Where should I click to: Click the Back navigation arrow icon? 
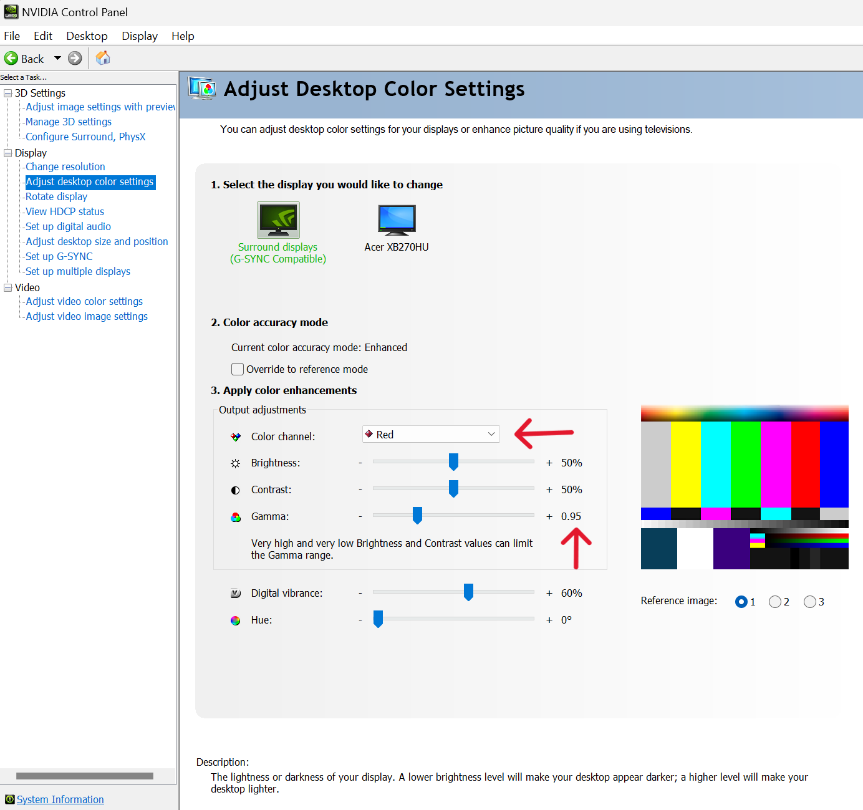(x=12, y=58)
